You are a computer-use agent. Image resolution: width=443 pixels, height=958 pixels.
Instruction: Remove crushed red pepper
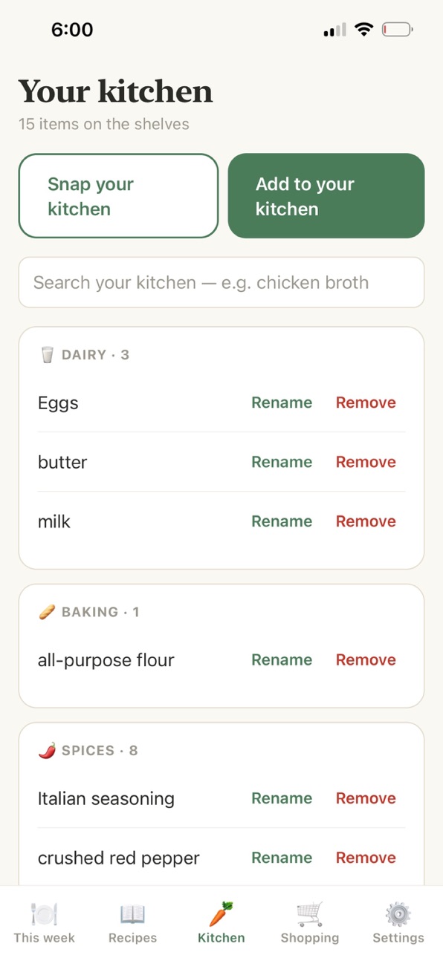[366, 858]
